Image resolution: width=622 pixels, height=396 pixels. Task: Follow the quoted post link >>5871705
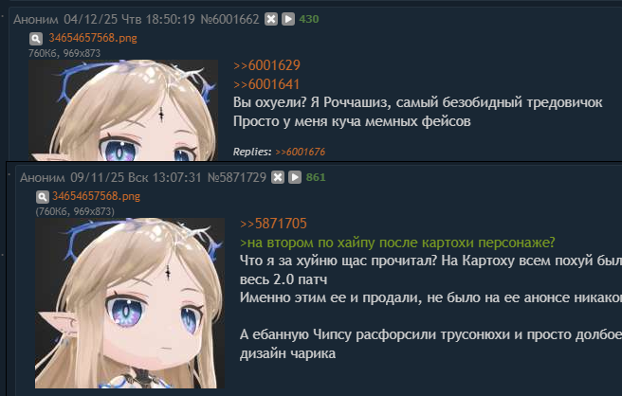point(273,224)
